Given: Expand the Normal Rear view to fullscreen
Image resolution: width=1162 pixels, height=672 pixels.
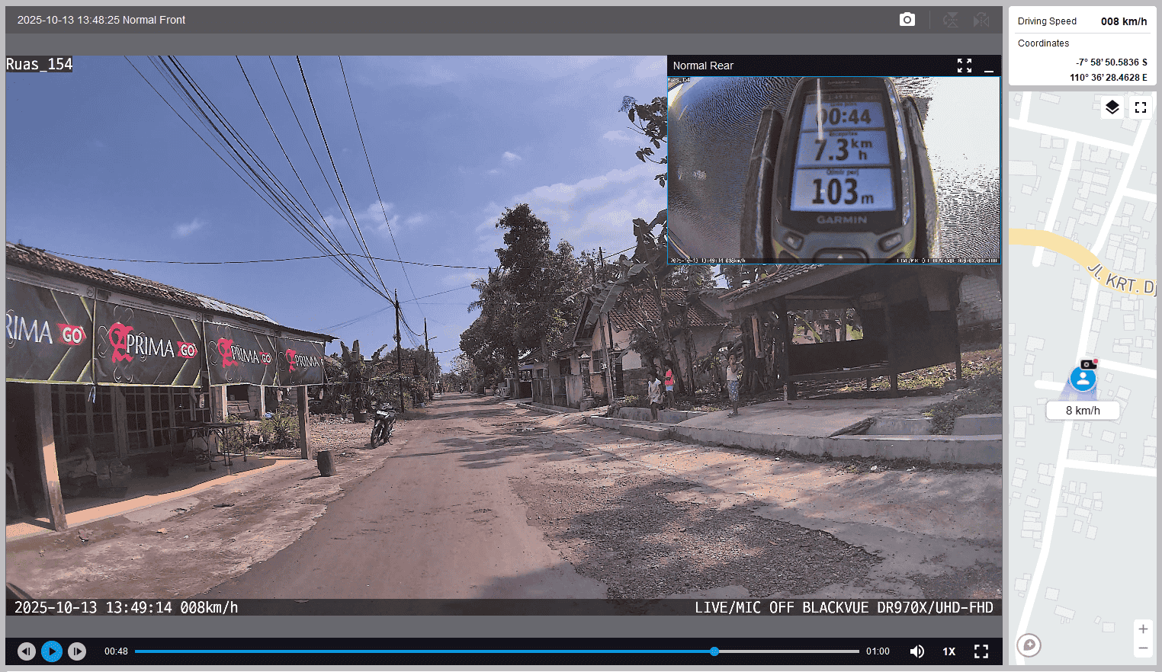Looking at the screenshot, I should (x=965, y=66).
